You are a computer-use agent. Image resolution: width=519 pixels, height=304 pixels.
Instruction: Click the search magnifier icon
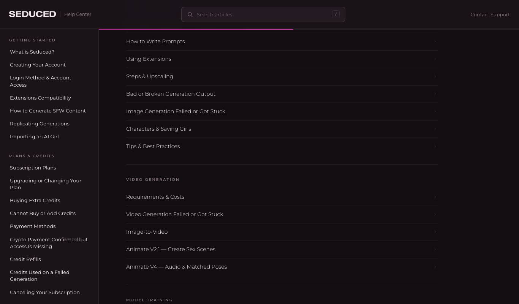tap(190, 14)
